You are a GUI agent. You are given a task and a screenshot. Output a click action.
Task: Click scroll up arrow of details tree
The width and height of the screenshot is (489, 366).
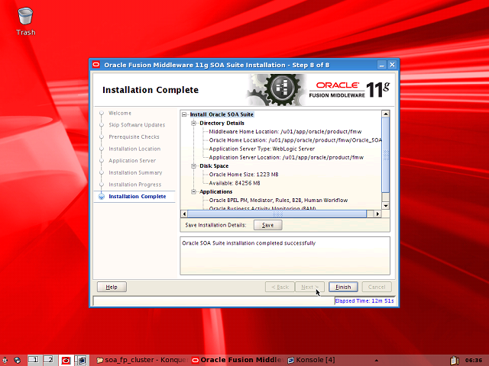386,114
